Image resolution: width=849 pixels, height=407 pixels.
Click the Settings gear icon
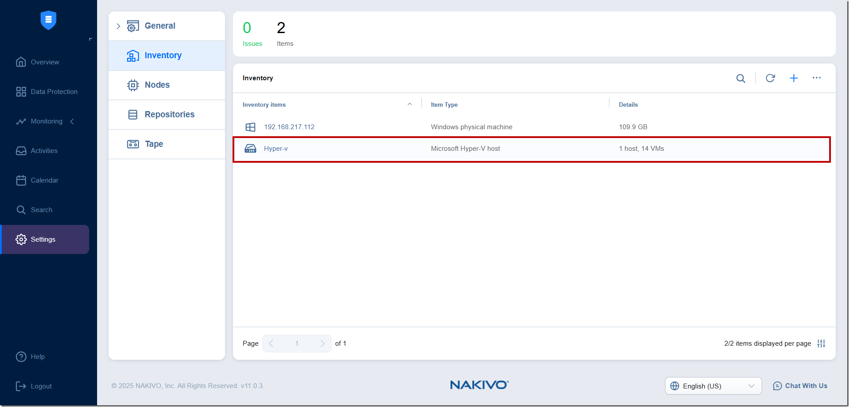tap(21, 239)
